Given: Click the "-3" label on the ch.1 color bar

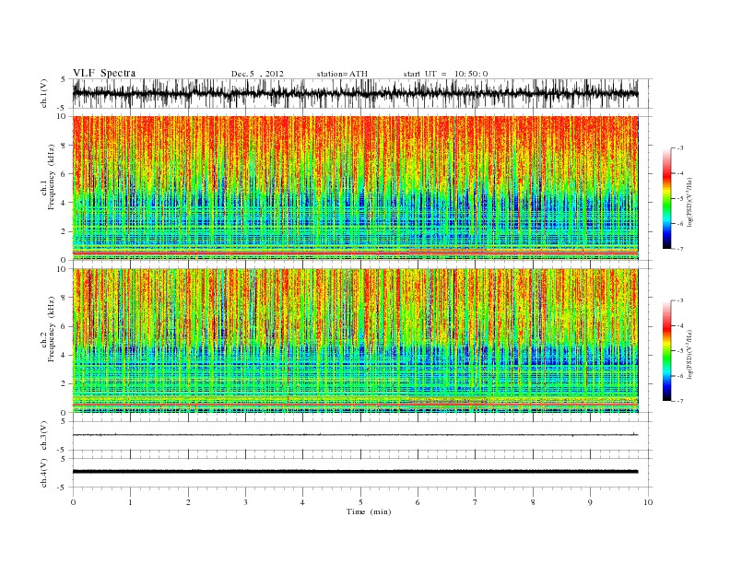Looking at the screenshot, I should 680,148.
